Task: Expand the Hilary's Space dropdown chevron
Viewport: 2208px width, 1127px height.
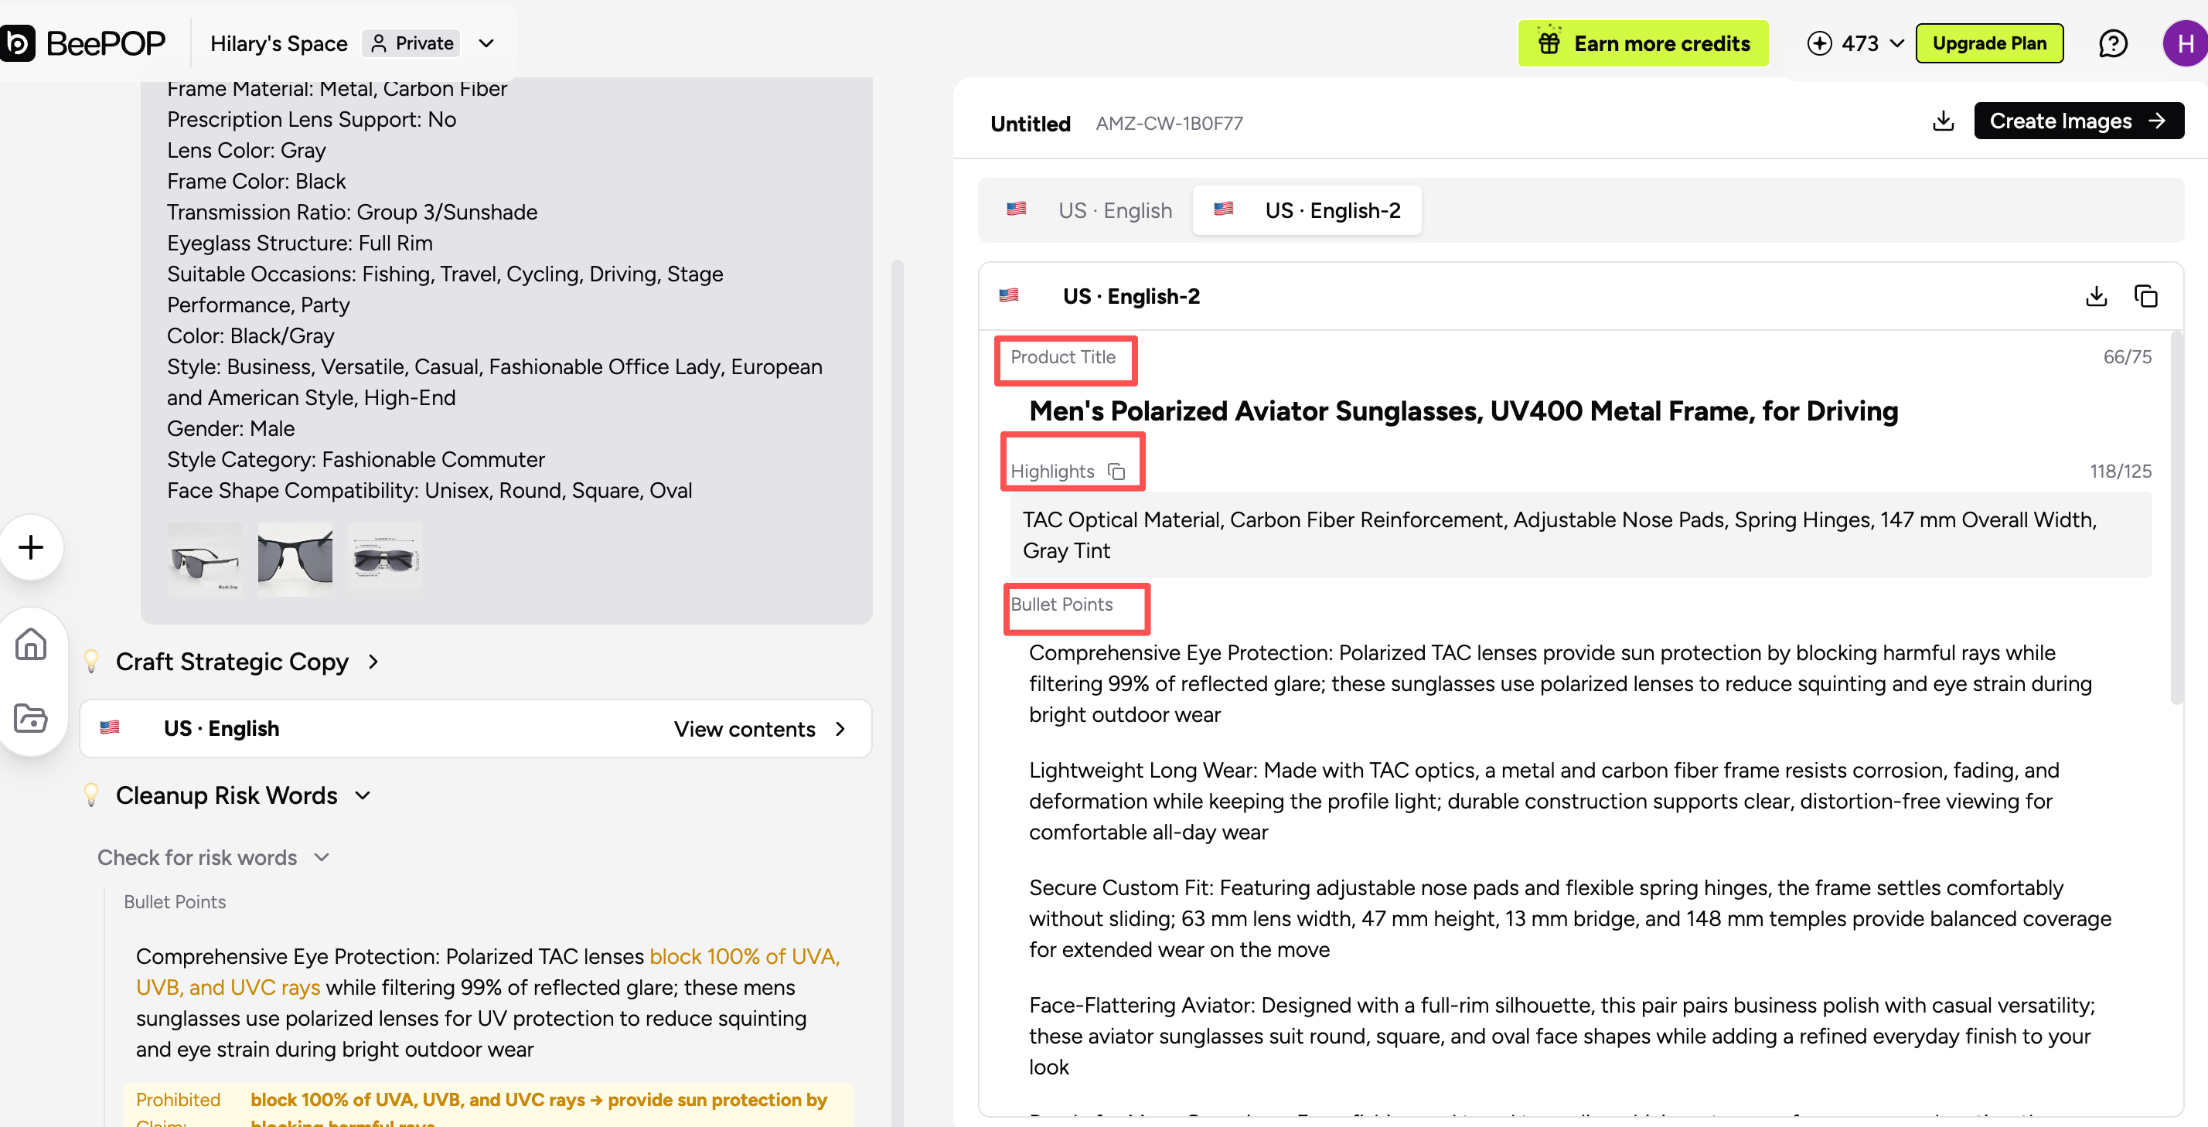Action: [486, 43]
